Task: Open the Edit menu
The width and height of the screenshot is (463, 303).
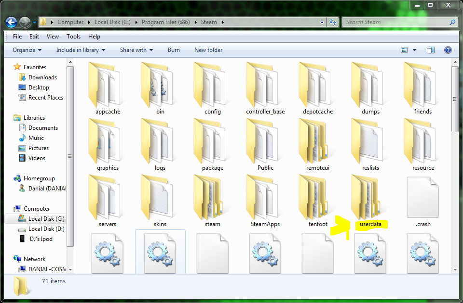Action: (34, 37)
